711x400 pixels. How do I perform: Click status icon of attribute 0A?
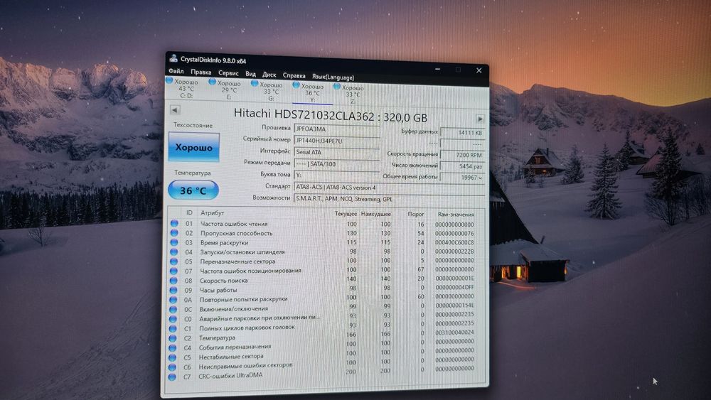[173, 300]
